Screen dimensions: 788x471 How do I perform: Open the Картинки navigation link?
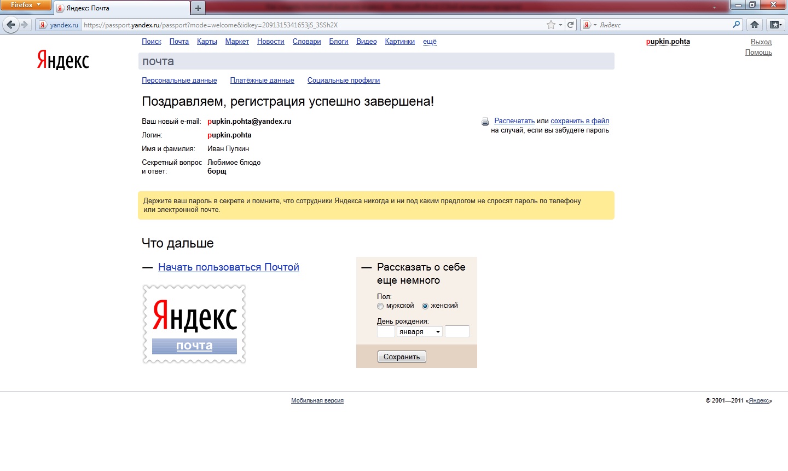pos(400,42)
